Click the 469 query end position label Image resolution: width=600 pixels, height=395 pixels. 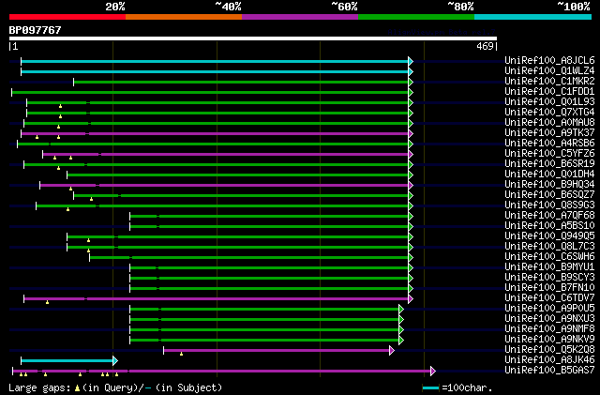(x=485, y=46)
